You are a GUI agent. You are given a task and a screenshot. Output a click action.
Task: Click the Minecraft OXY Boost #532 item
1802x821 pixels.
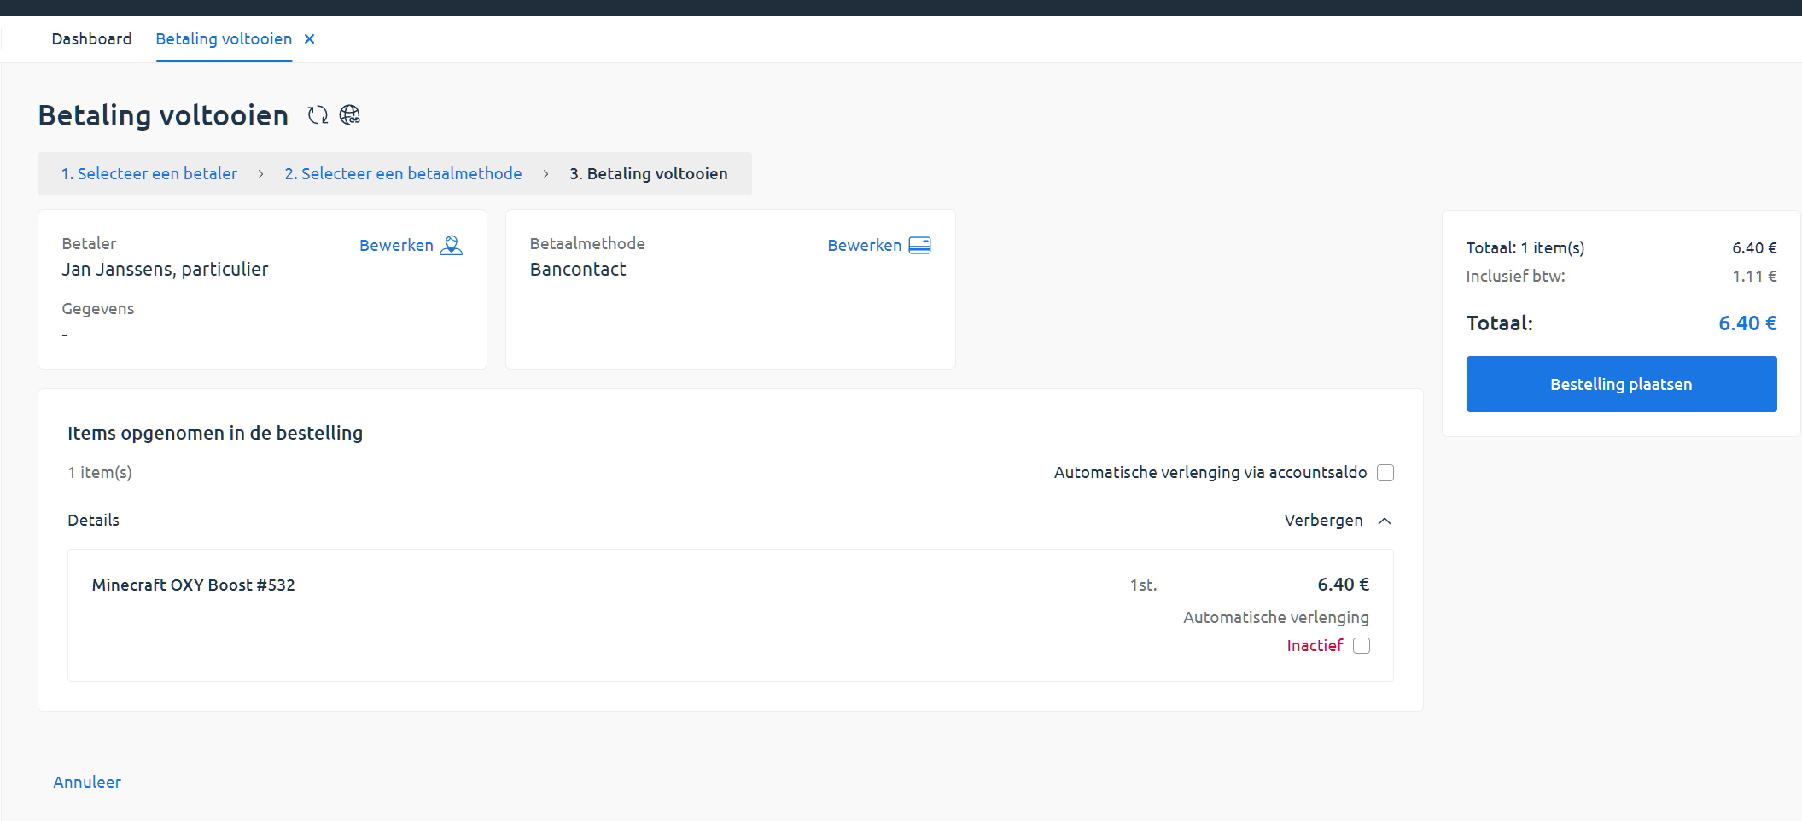coord(194,585)
